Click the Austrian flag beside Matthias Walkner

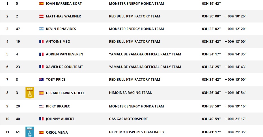(x=41, y=16)
